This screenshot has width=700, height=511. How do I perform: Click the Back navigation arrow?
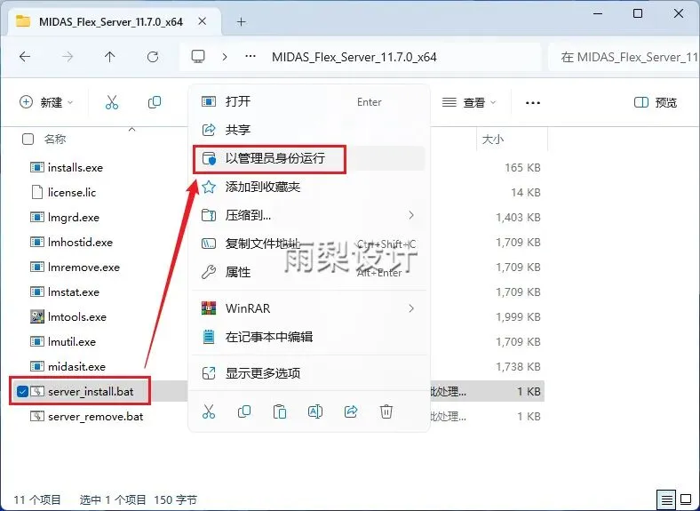[25, 57]
